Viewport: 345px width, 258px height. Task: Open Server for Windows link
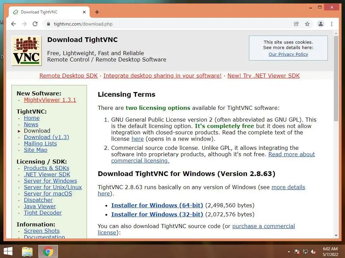point(51,181)
